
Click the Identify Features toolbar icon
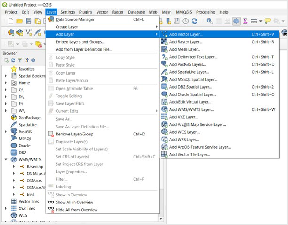(x=210, y=21)
